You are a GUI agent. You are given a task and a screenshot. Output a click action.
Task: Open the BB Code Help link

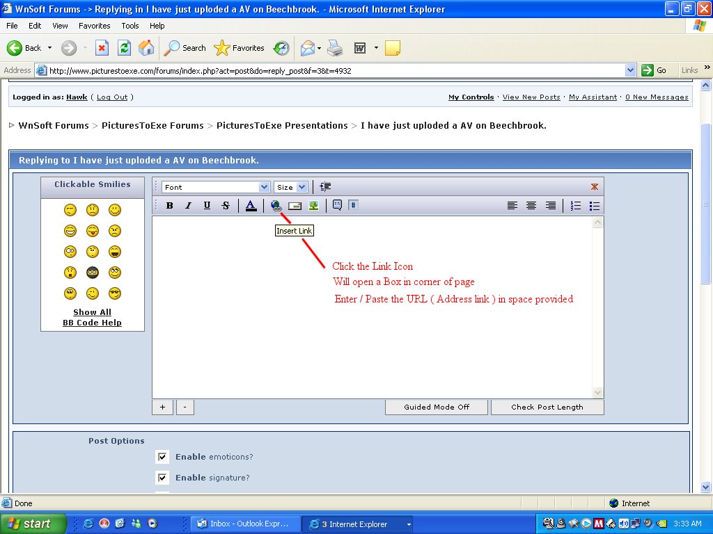pyautogui.click(x=93, y=323)
